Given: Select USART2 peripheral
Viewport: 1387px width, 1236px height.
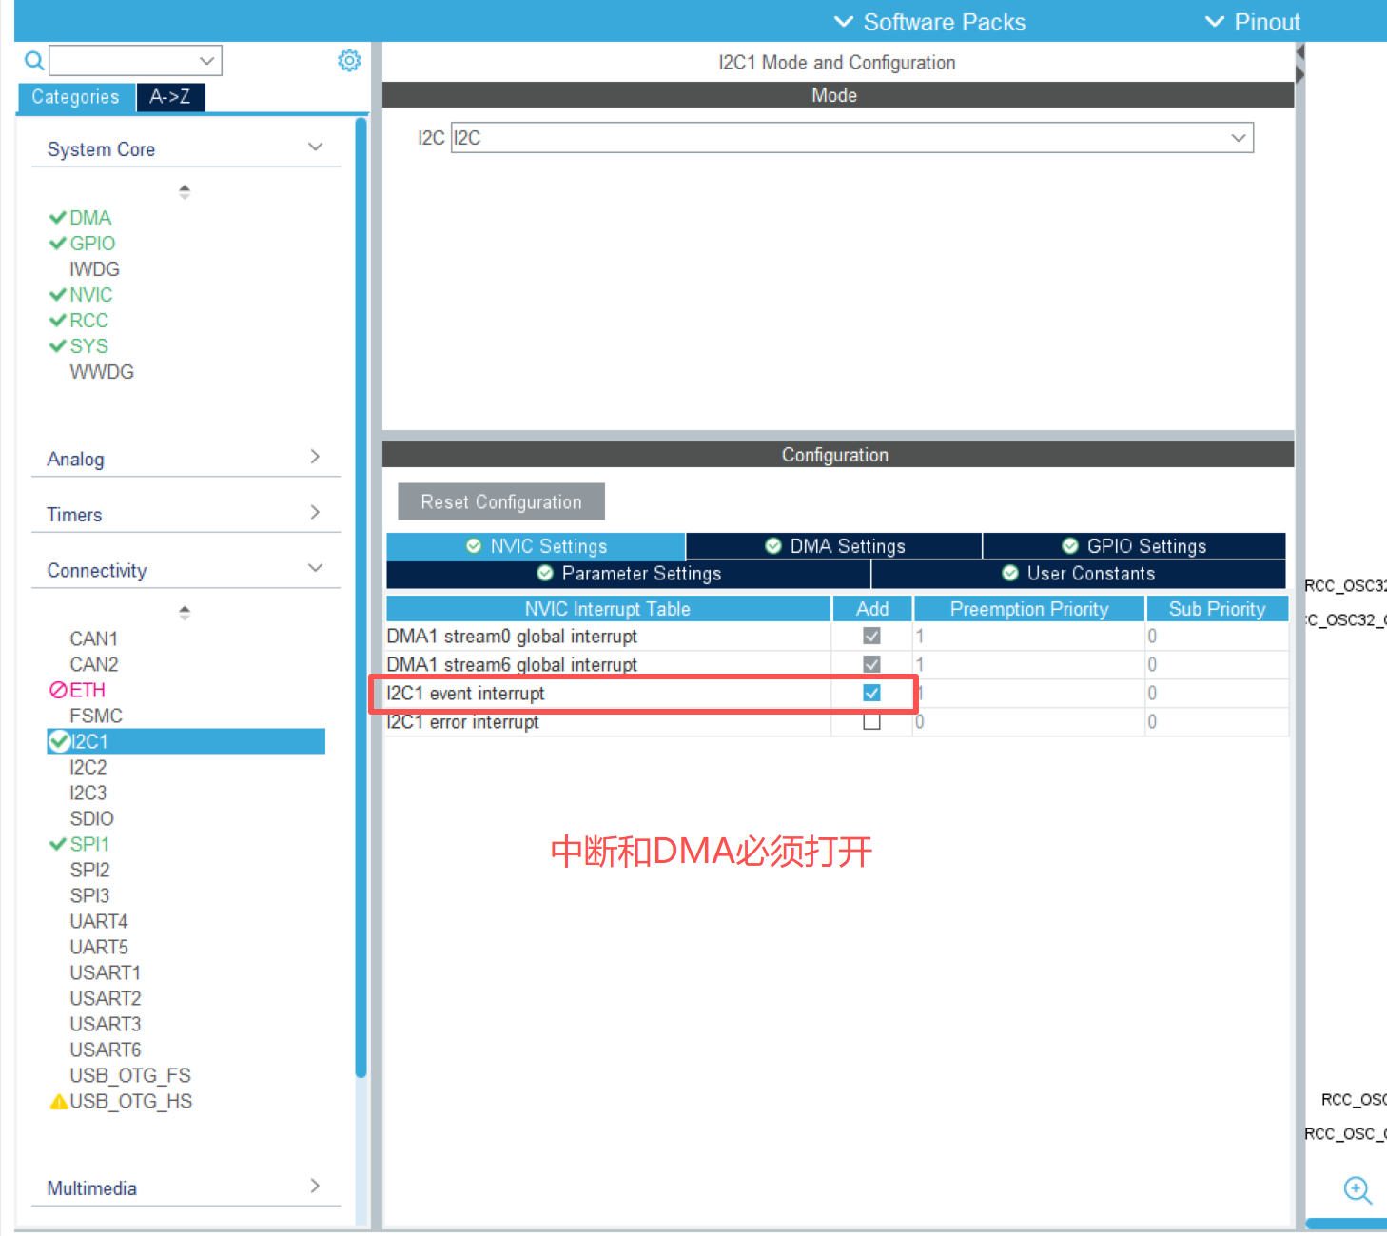Looking at the screenshot, I should (x=105, y=998).
